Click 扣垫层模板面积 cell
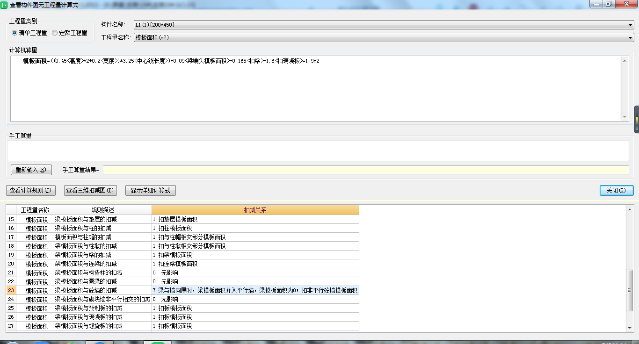 [x=255, y=219]
